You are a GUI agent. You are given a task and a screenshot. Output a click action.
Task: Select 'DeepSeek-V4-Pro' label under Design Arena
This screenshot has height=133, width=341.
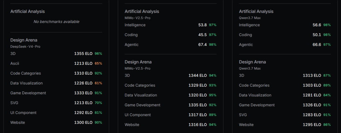(25, 46)
